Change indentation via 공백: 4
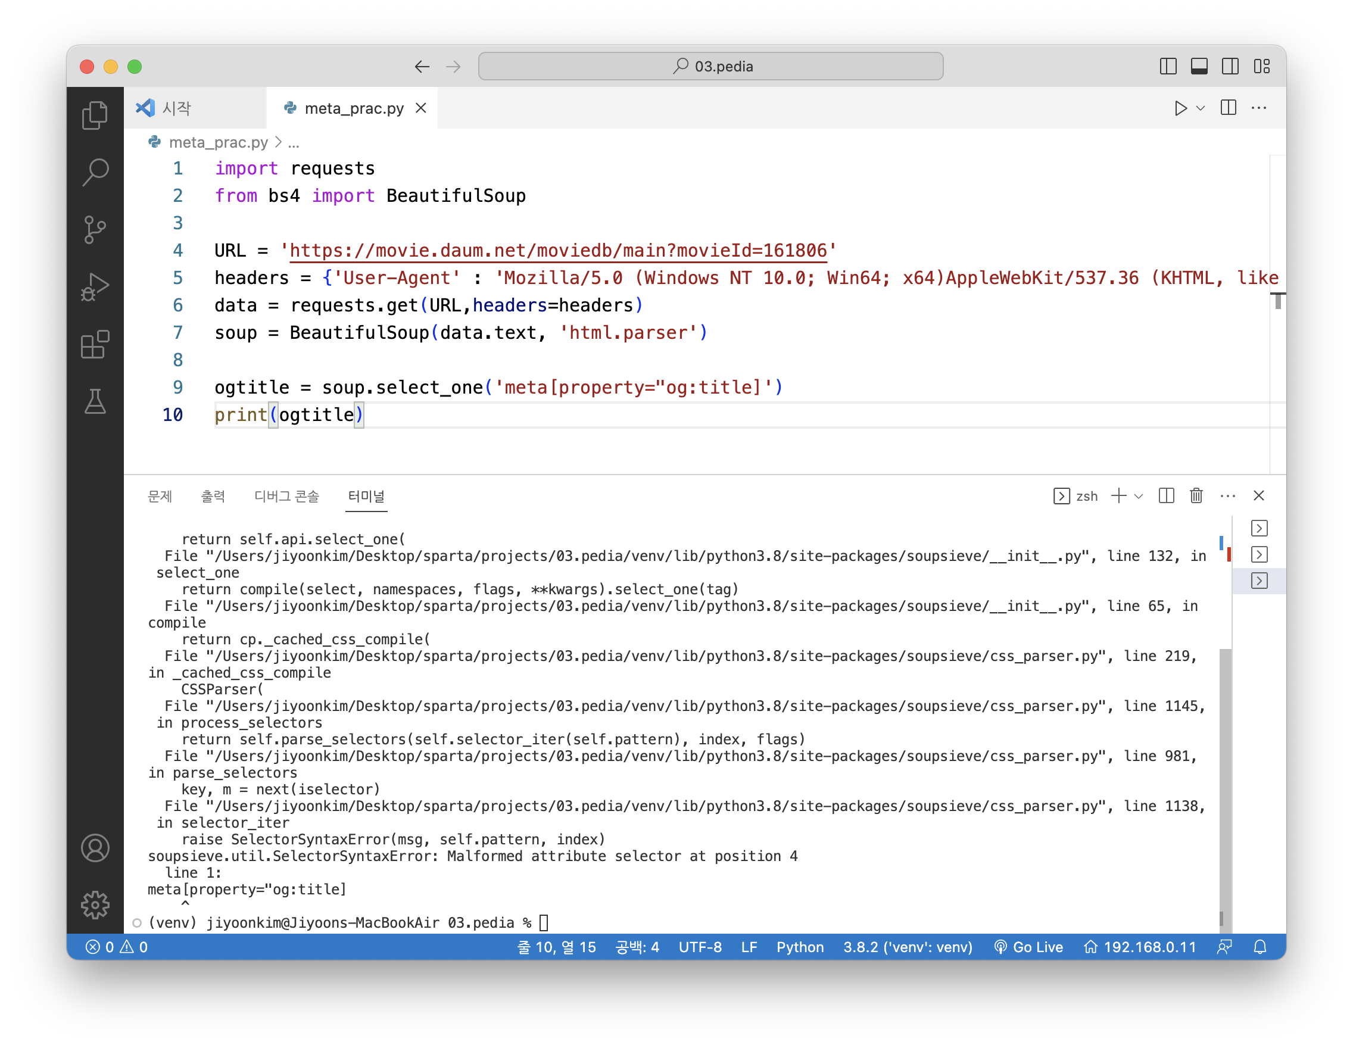This screenshot has height=1048, width=1353. [x=637, y=947]
